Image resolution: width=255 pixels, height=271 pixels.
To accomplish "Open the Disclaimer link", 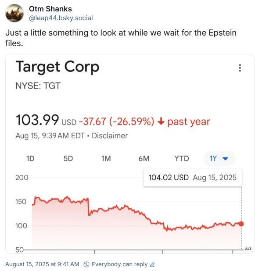I will click(110, 135).
